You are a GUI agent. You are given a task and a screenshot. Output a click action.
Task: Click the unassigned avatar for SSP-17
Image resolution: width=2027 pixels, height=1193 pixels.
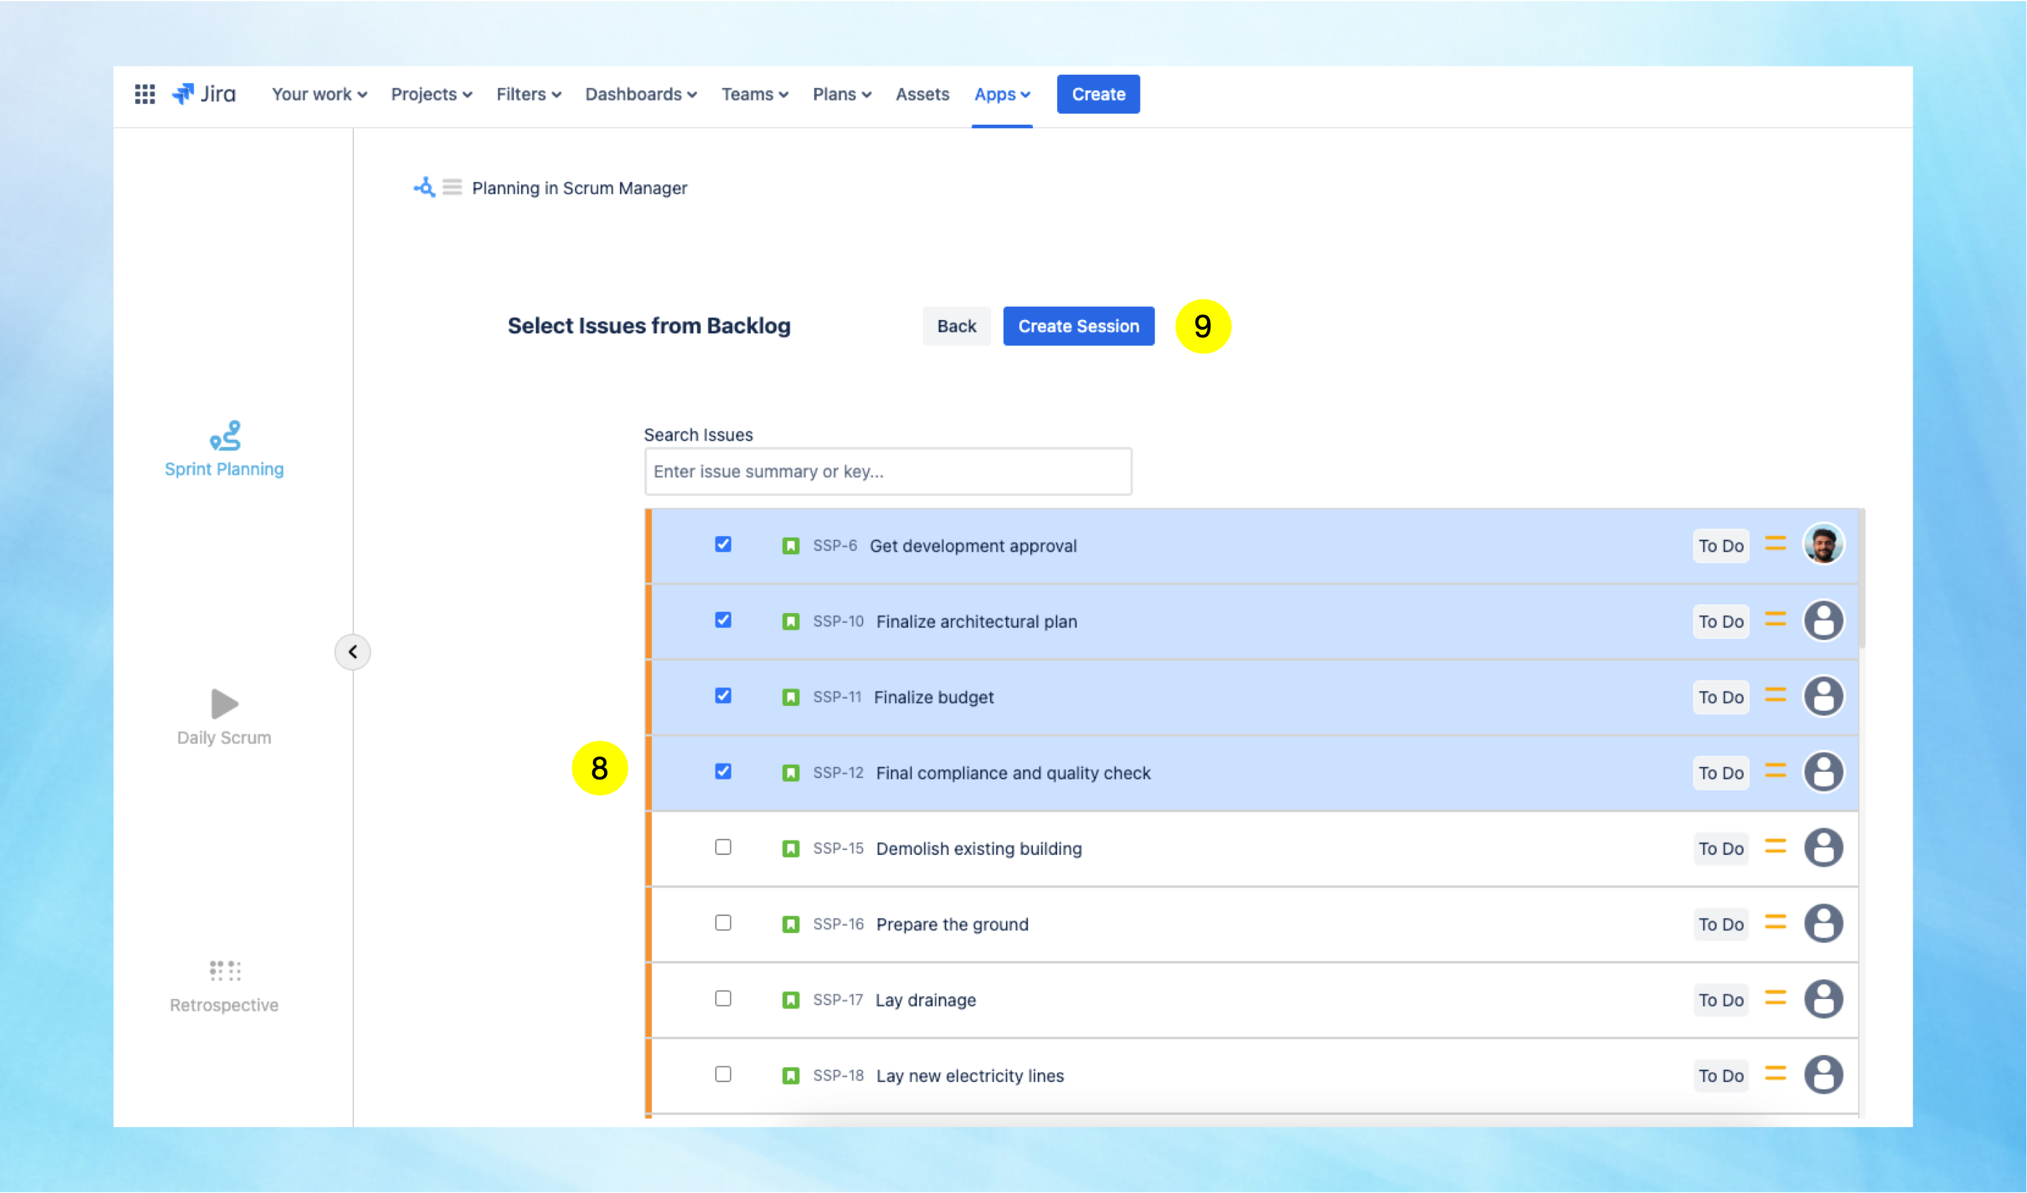click(x=1823, y=999)
